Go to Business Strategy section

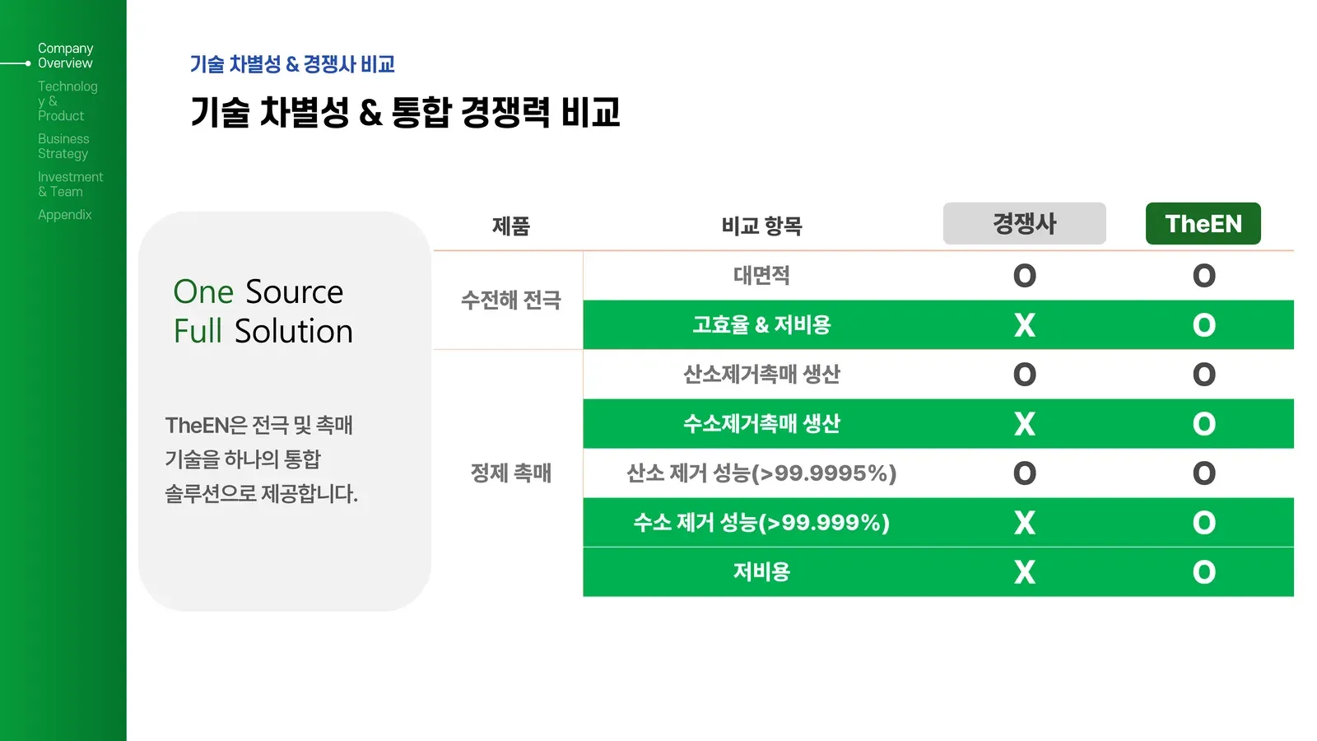63,147
